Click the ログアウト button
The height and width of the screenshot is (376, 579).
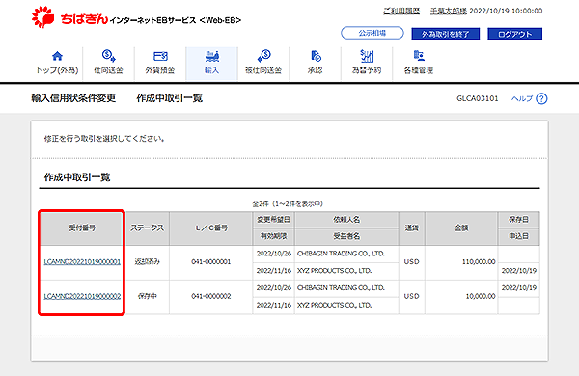514,34
